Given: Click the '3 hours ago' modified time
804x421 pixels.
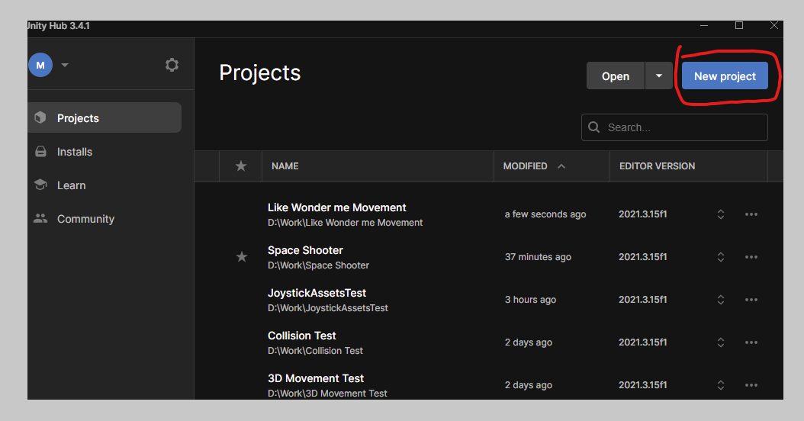Looking at the screenshot, I should tap(530, 300).
